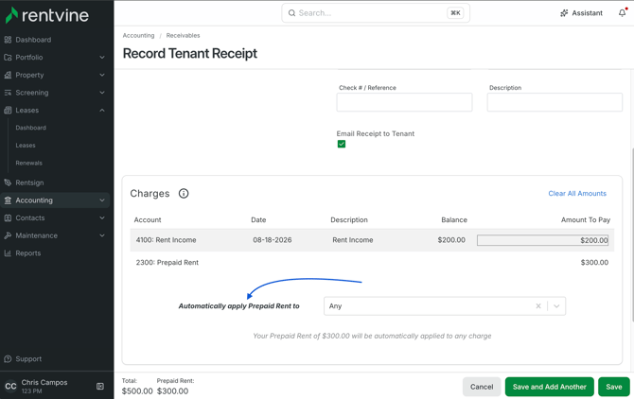Click the Cancel button
Screen dimensions: 634x399
coord(482,387)
